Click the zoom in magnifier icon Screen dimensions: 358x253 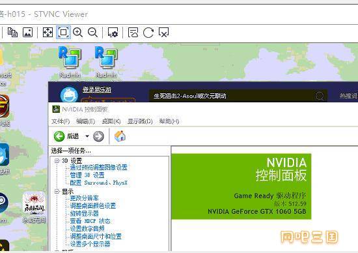77,32
